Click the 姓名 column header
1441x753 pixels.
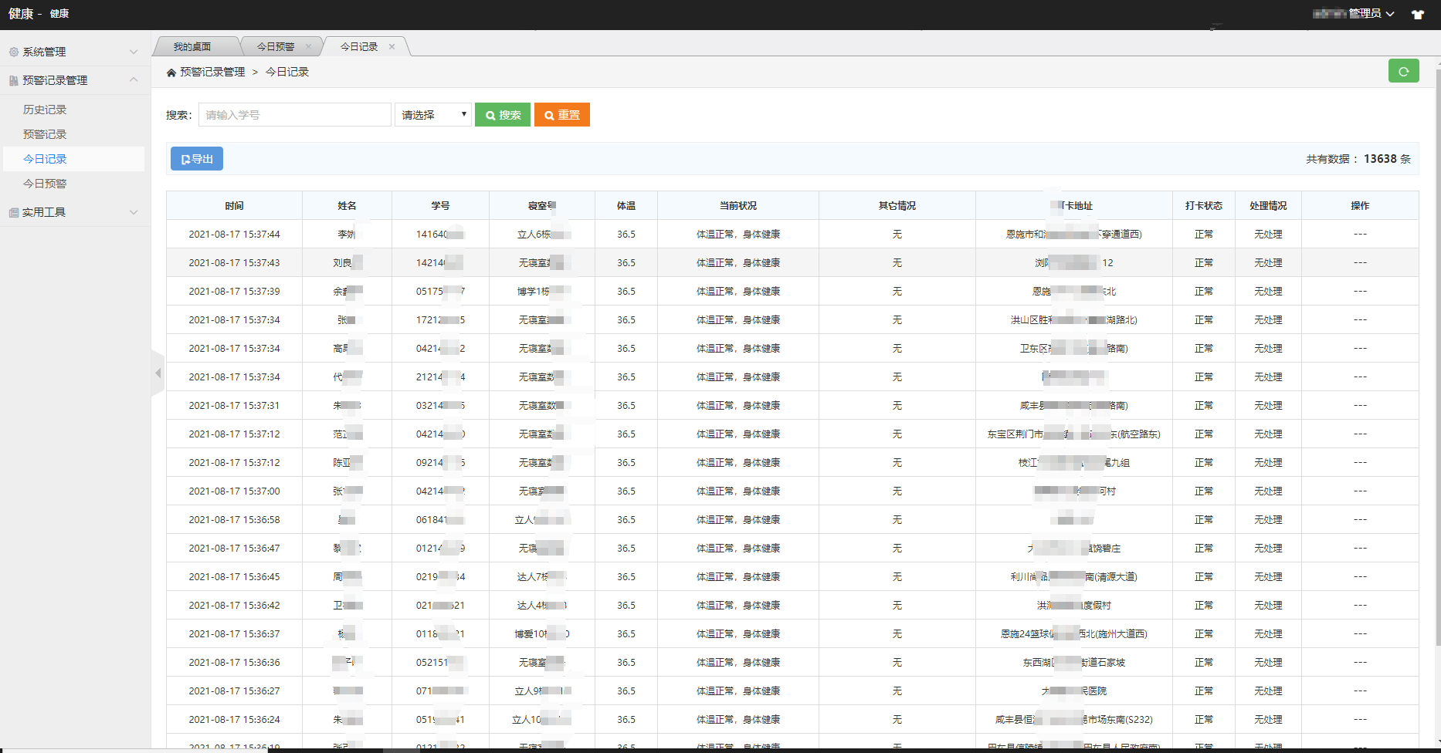pyautogui.click(x=348, y=206)
